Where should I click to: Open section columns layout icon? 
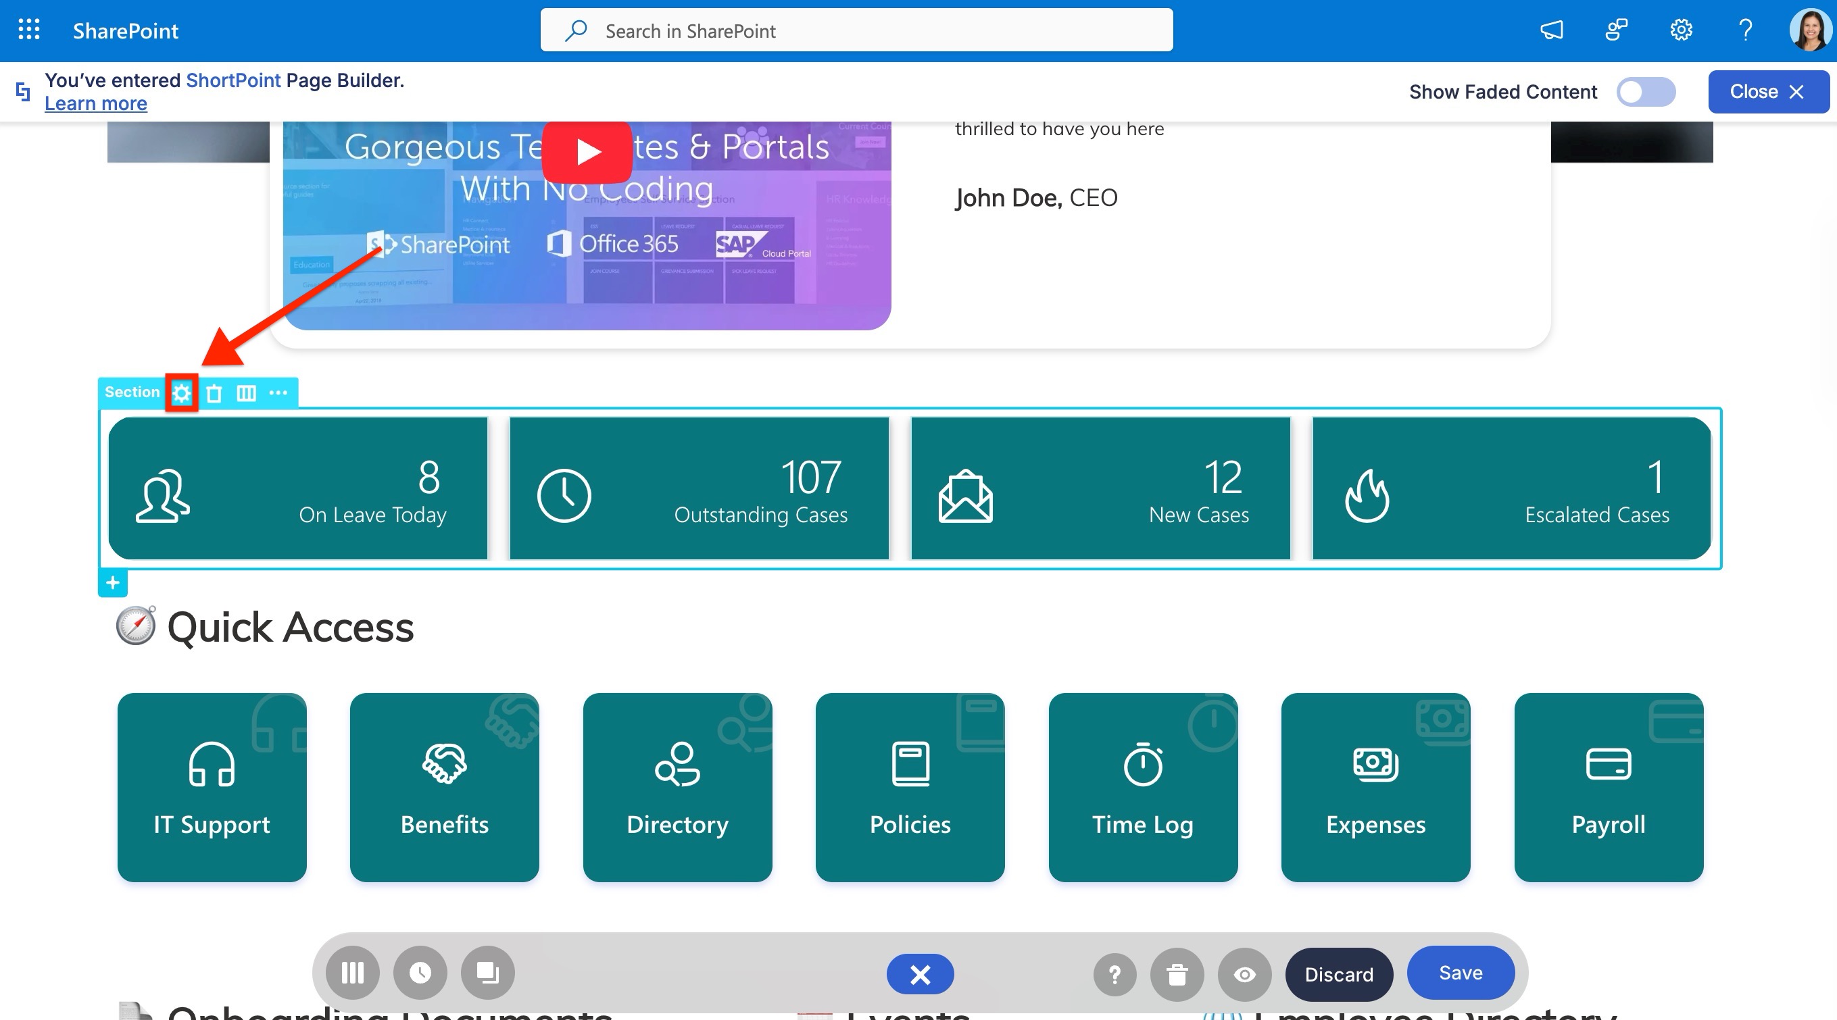coord(246,392)
